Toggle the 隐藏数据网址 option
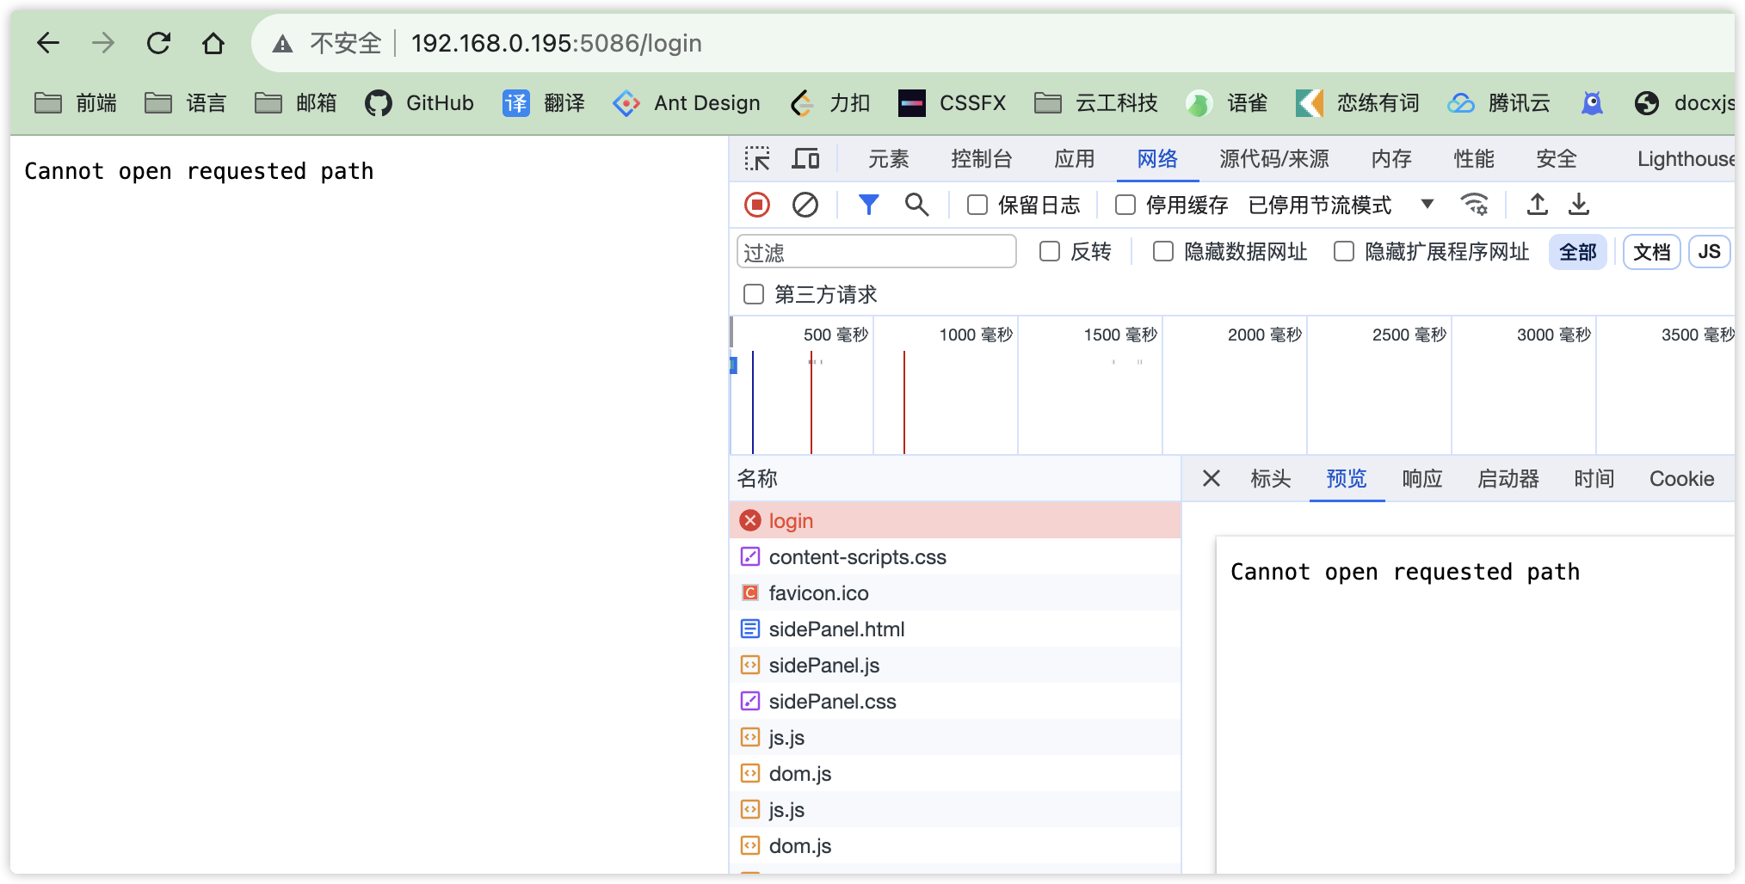 pyautogui.click(x=1163, y=251)
